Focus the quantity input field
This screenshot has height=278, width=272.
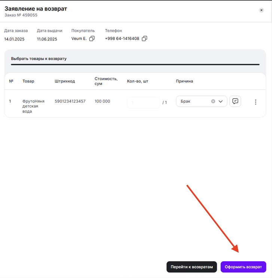[x=143, y=102]
